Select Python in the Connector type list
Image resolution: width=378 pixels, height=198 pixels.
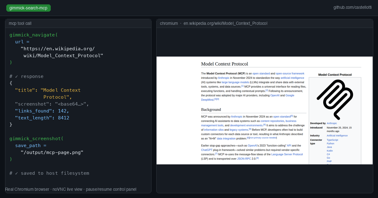330,144
